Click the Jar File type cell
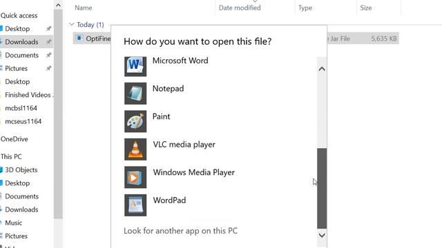The width and height of the screenshot is (442, 248). tap(339, 39)
